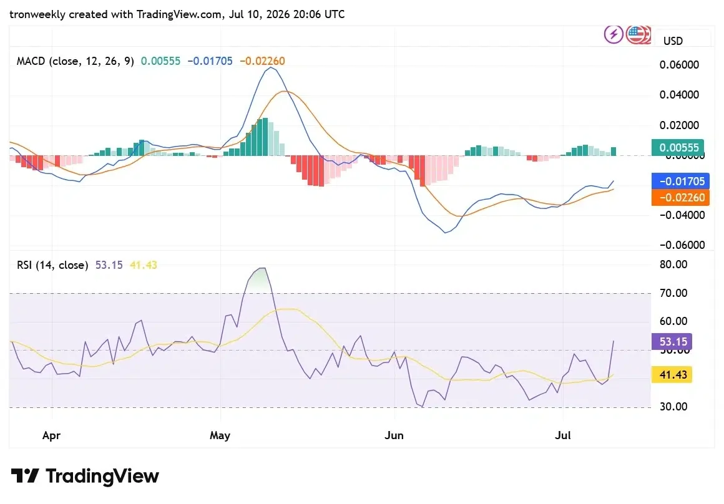The width and height of the screenshot is (724, 504).
Task: Click the RSI (14, close) legend title
Action: click(x=52, y=265)
